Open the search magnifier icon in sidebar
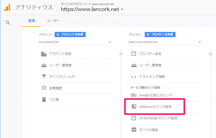 [x=8, y=23]
